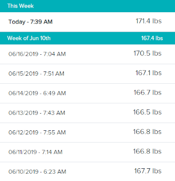The height and width of the screenshot is (181, 175).
Task: Select the 166.5 lbs weight reading
Action: click(x=147, y=112)
